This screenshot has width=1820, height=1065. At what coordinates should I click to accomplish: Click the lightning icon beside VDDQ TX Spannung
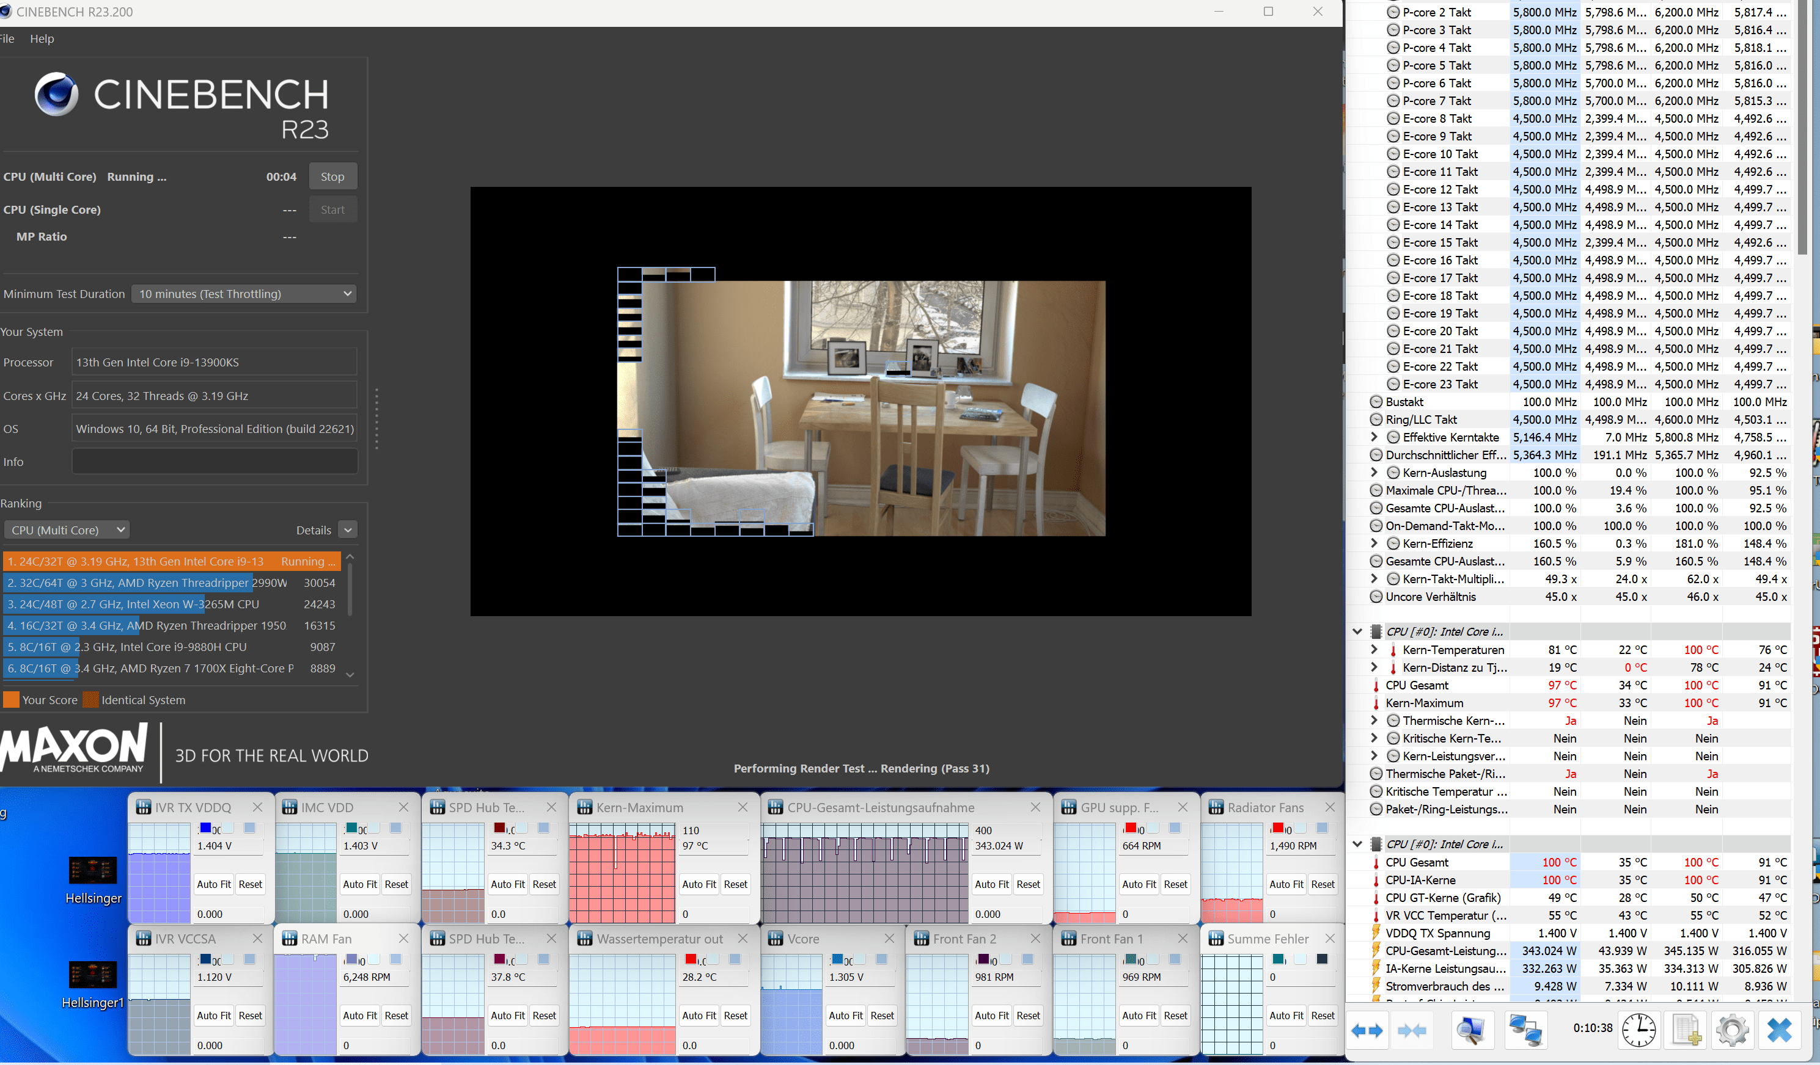click(1376, 933)
